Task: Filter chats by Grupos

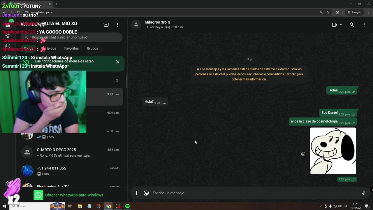Action: [92, 48]
